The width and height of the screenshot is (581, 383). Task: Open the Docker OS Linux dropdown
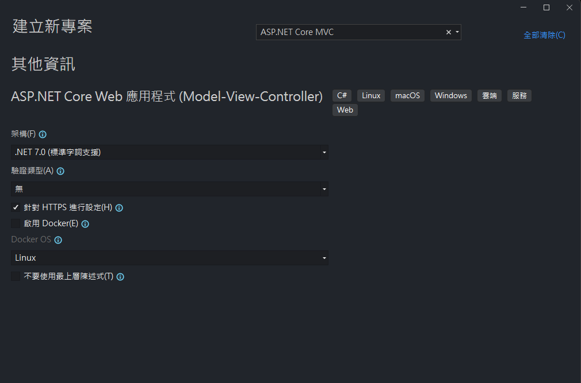[x=170, y=258]
